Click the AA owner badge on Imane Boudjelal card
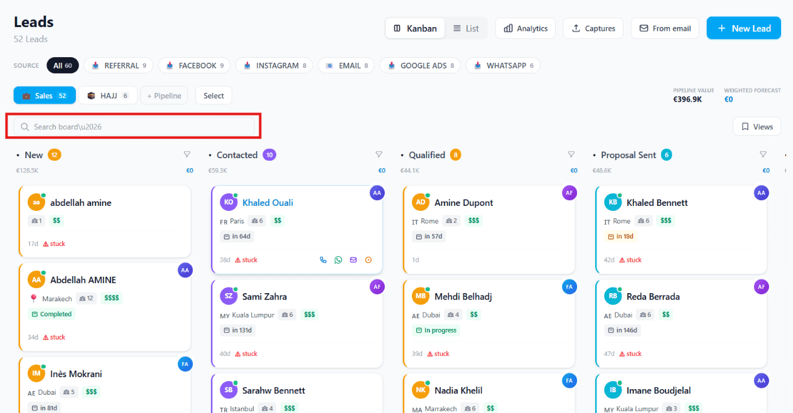Viewport: 793px width, 413px height. coord(761,380)
